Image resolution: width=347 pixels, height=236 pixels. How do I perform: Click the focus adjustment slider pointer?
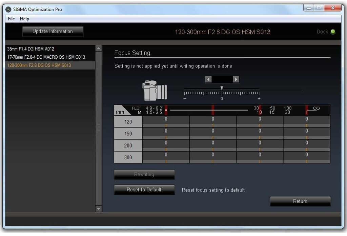click(x=222, y=88)
